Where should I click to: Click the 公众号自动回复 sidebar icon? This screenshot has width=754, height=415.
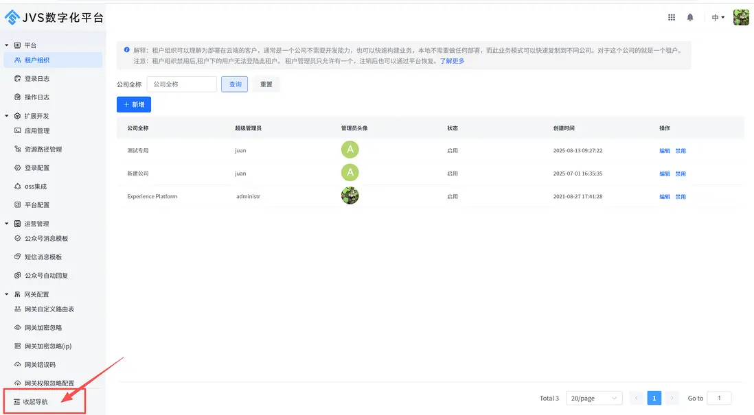(18, 275)
